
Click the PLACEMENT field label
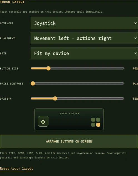[8, 38]
